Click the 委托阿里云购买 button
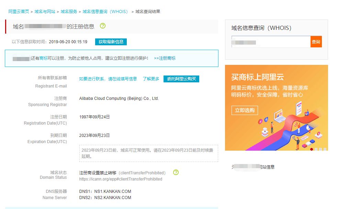337x209 pixels. [181, 79]
